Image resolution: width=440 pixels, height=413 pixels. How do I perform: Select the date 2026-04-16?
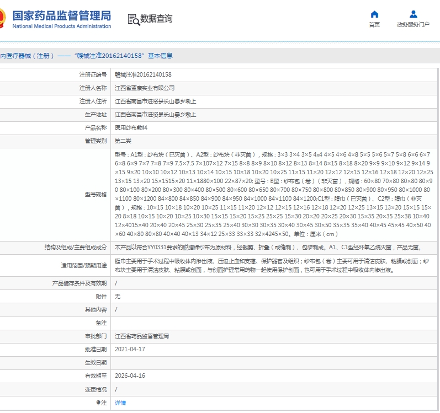pyautogui.click(x=130, y=376)
